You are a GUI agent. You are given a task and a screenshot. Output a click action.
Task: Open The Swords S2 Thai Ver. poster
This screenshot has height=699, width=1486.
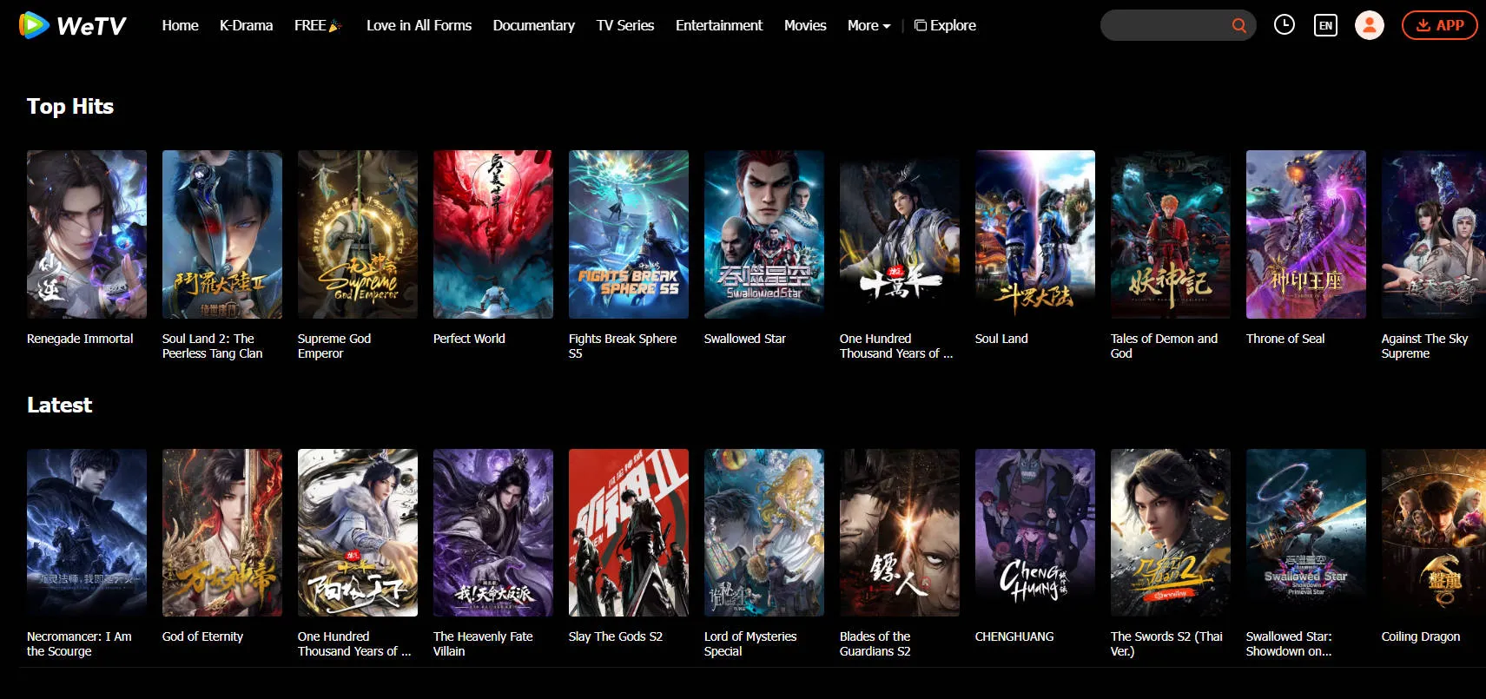pyautogui.click(x=1171, y=532)
